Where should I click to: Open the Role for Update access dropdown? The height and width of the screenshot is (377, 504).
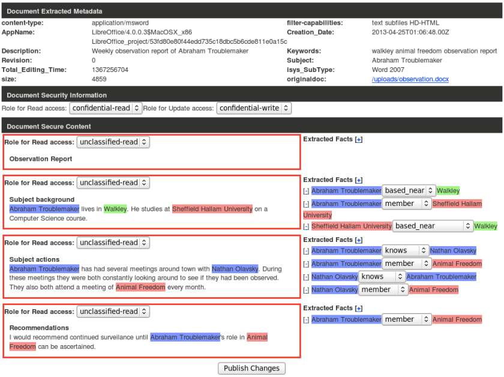[254, 108]
